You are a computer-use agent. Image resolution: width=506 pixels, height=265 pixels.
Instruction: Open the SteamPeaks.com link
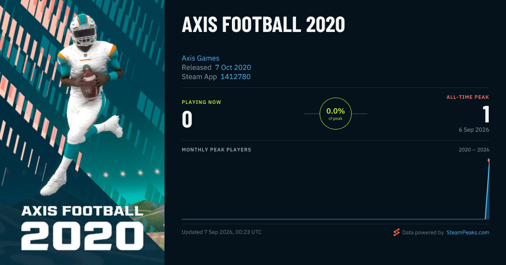[468, 232]
